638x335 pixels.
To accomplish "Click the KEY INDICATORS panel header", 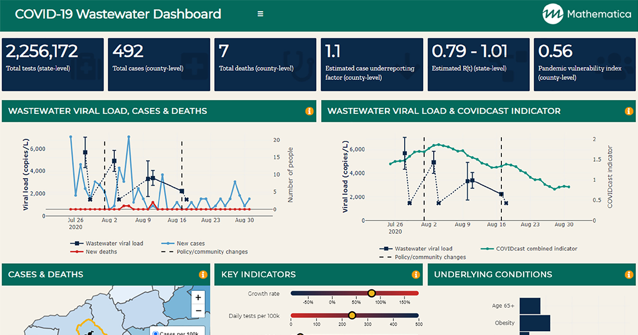I will [x=319, y=275].
